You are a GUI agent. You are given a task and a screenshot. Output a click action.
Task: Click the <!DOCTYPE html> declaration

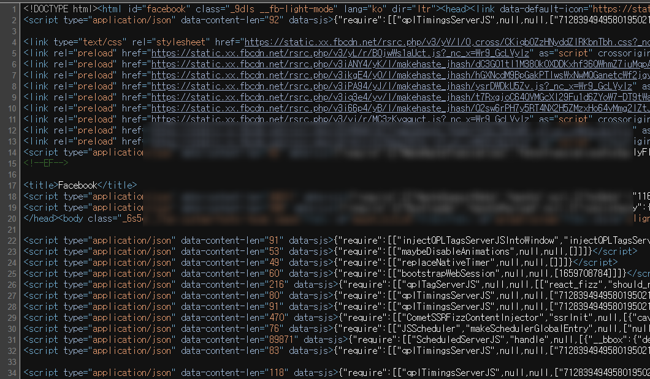tap(61, 9)
